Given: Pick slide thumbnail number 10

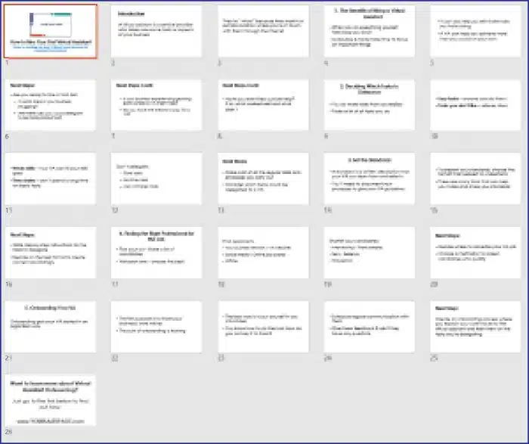Looking at the screenshot, I should coord(475,105).
